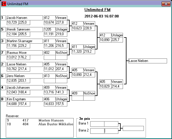This screenshot has width=172, height=139.
Task: Click the empty time cell under 402 NoShow
Action: point(50,57)
